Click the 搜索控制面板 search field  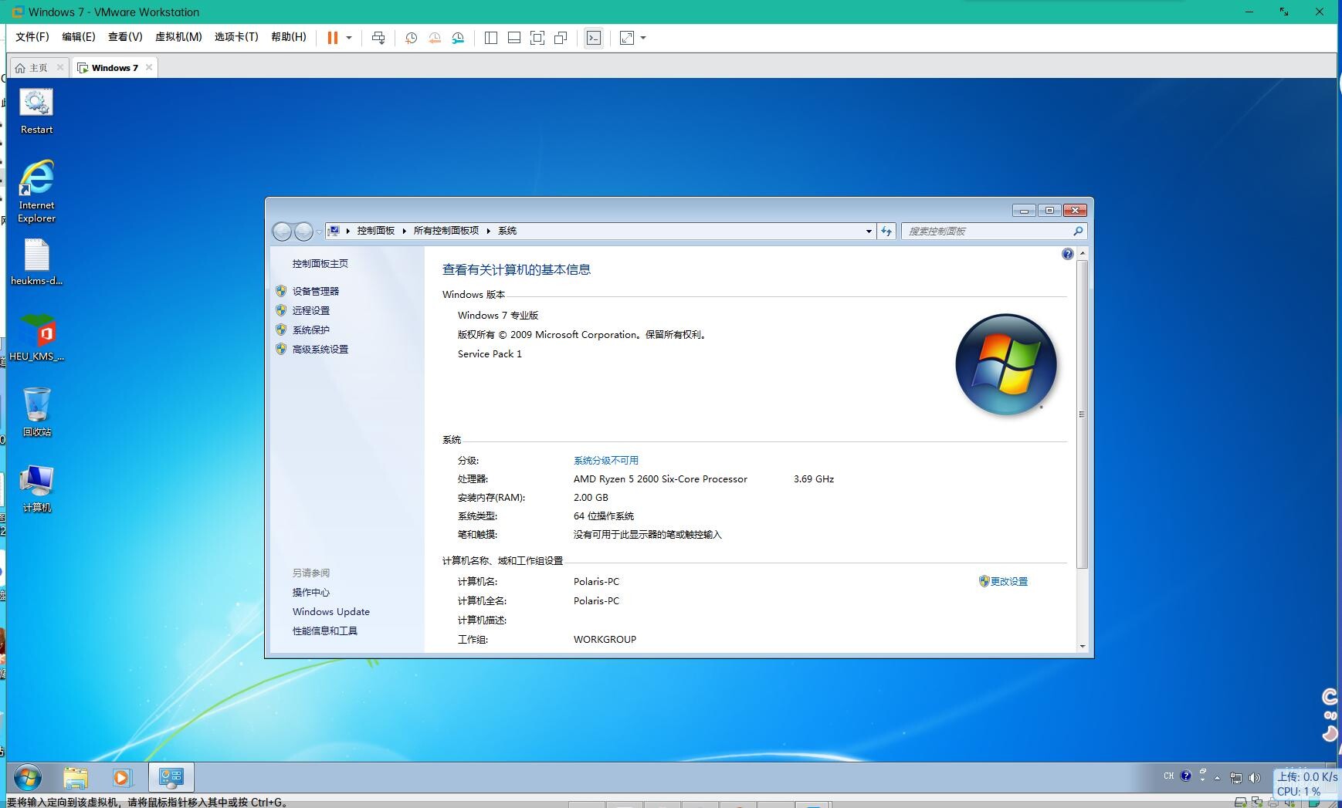point(987,231)
